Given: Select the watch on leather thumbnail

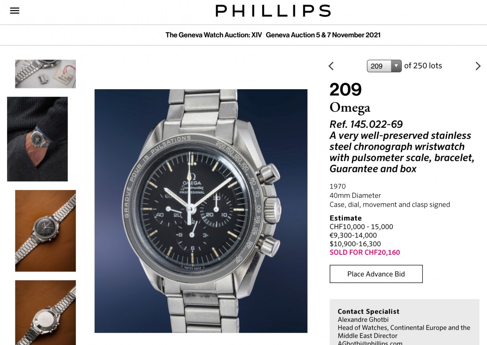Looking at the screenshot, I should [46, 231].
